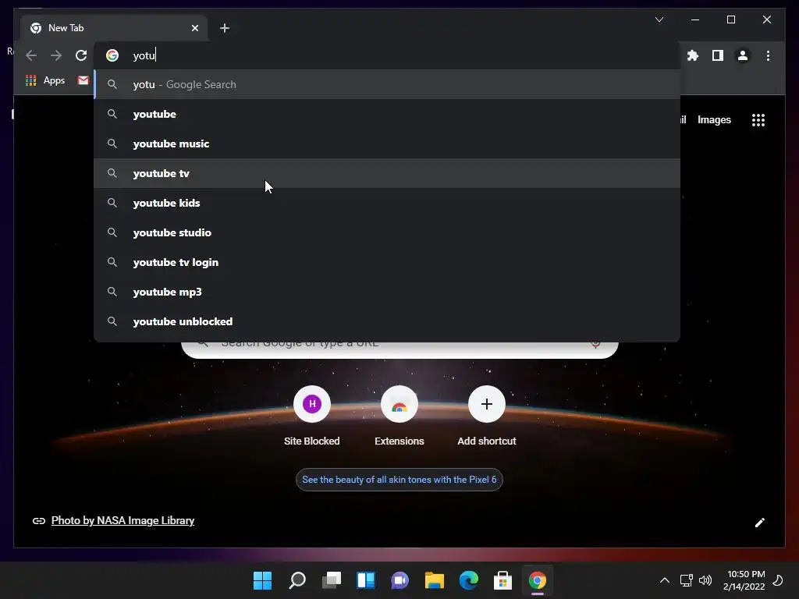Open the Google apps grid launcher
The width and height of the screenshot is (799, 599).
pos(758,120)
